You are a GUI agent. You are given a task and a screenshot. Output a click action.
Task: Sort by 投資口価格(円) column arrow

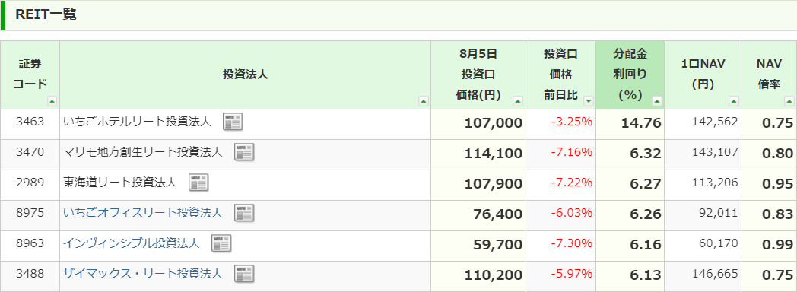click(517, 101)
